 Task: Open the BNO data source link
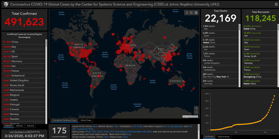(150, 132)
